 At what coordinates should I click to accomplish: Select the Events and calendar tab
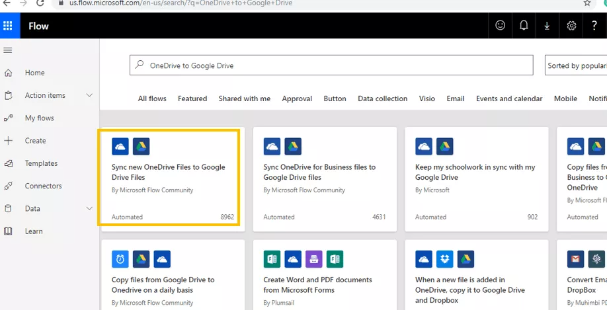click(509, 98)
